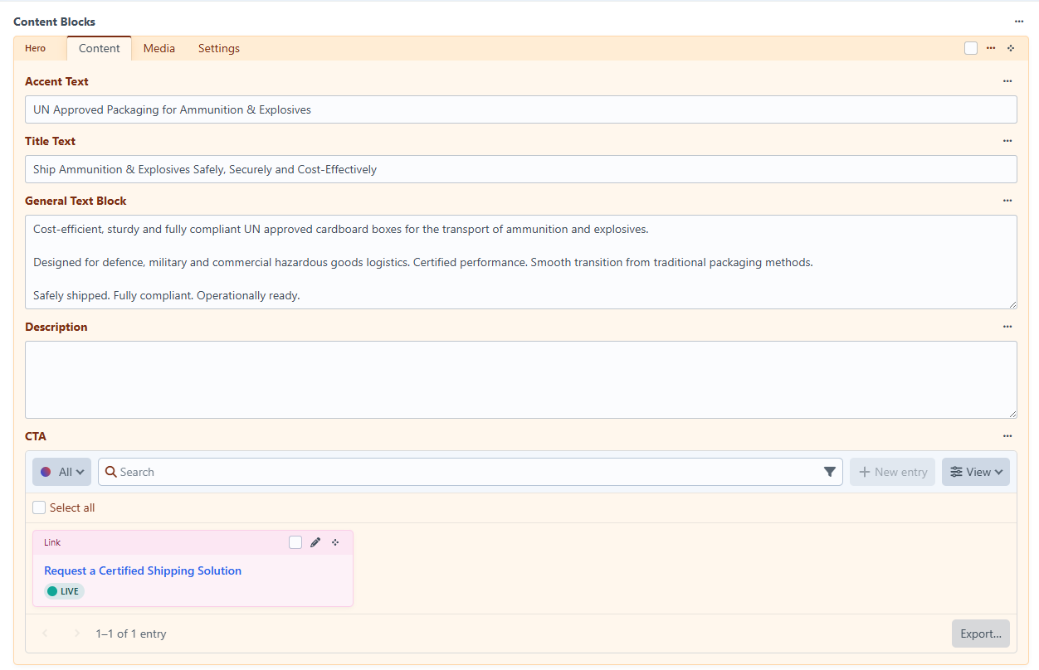1039x670 pixels.
Task: Switch to the Content tab
Action: [100, 48]
